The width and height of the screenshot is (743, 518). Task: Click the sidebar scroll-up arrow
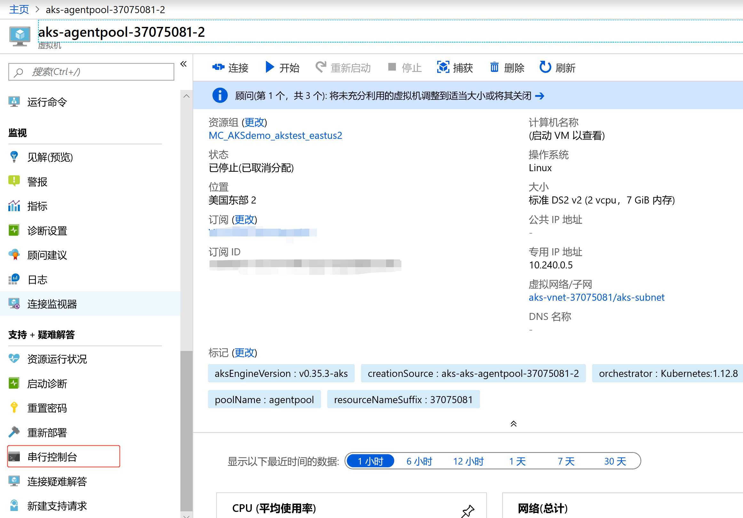186,96
